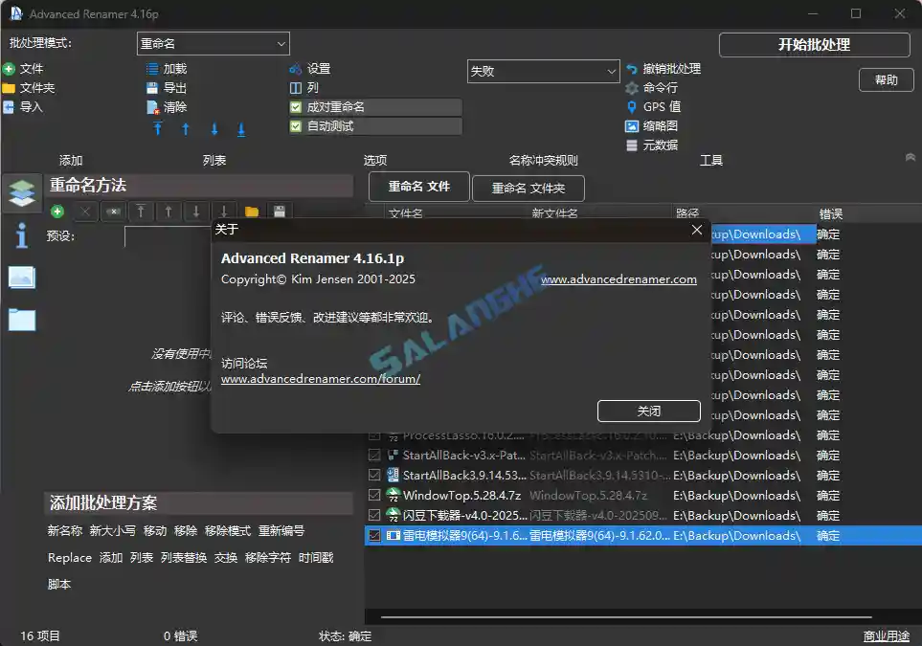Click the green plus icon to add rename method
922x646 pixels.
(56, 212)
